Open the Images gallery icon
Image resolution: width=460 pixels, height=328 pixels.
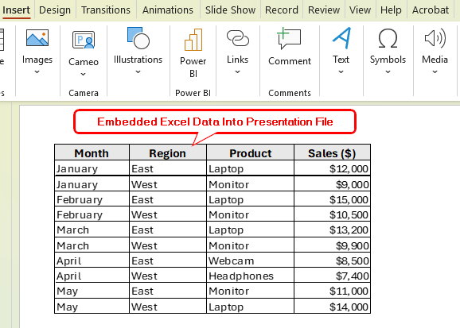point(37,38)
